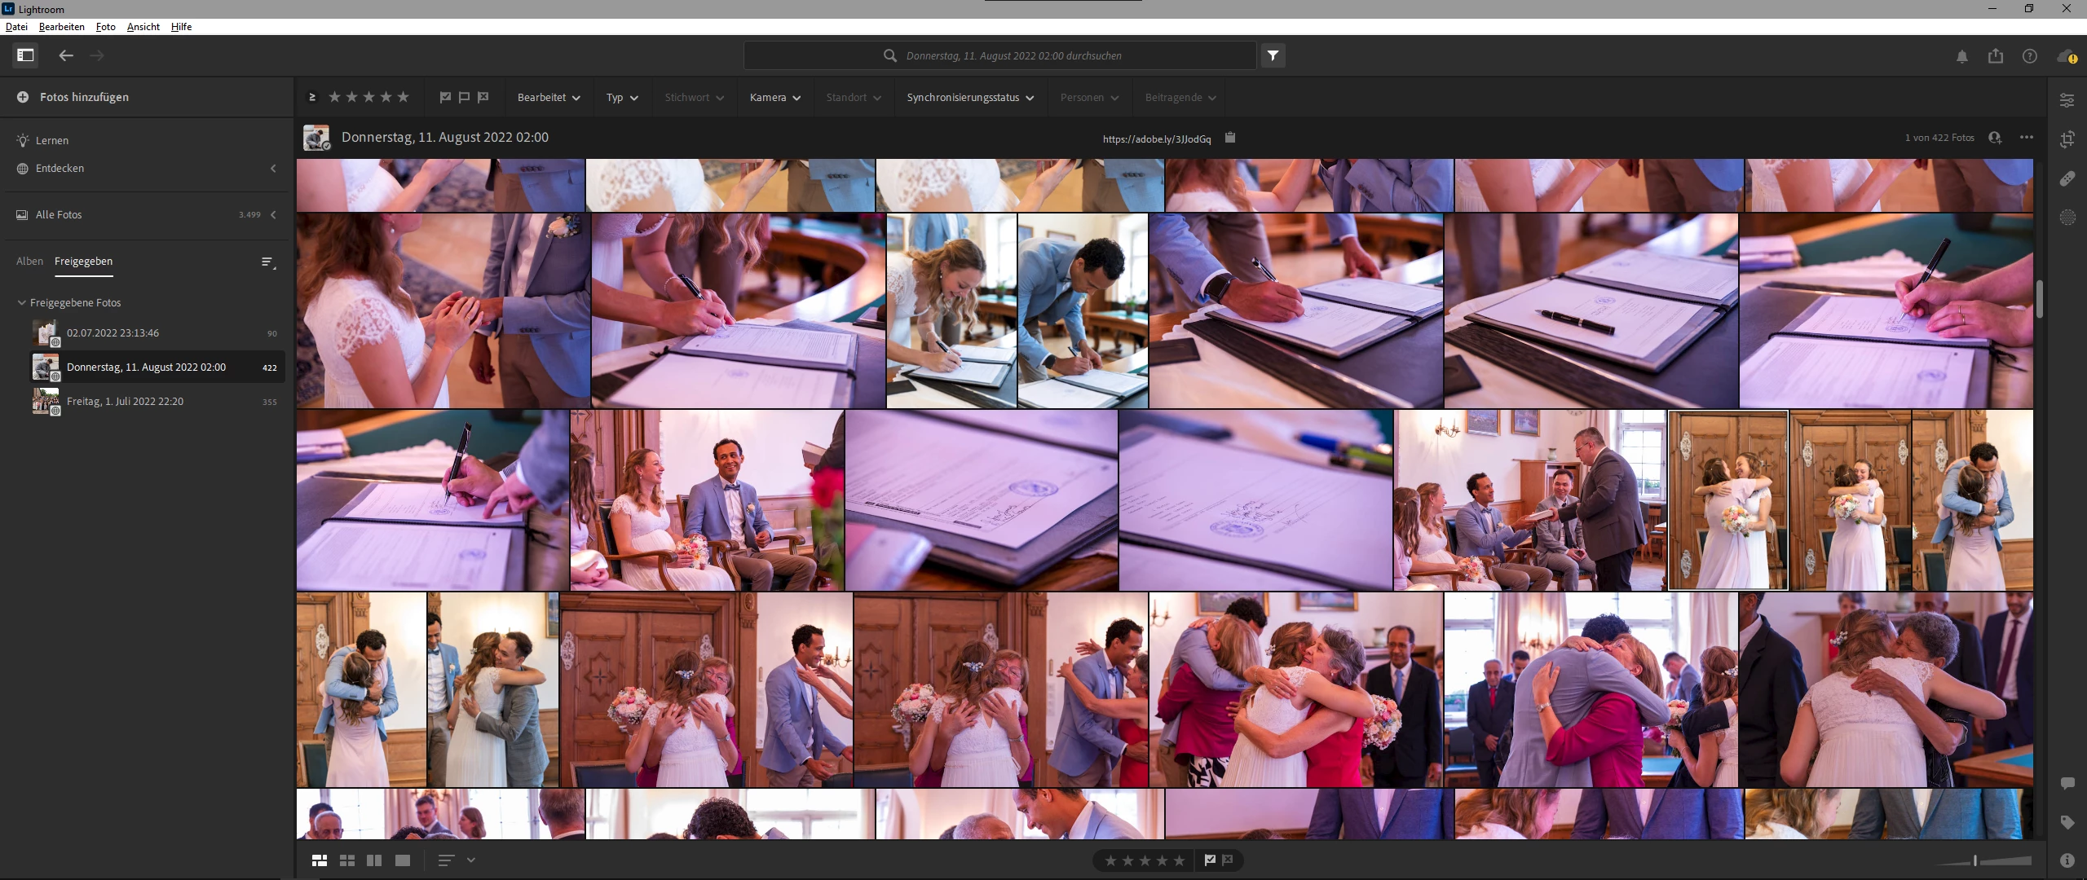Click the share export icon
Image resolution: width=2087 pixels, height=880 pixels.
1995,56
